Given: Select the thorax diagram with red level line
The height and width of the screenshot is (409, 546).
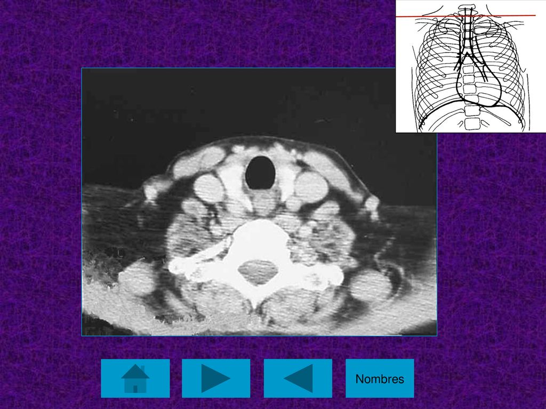Looking at the screenshot, I should 471,66.
